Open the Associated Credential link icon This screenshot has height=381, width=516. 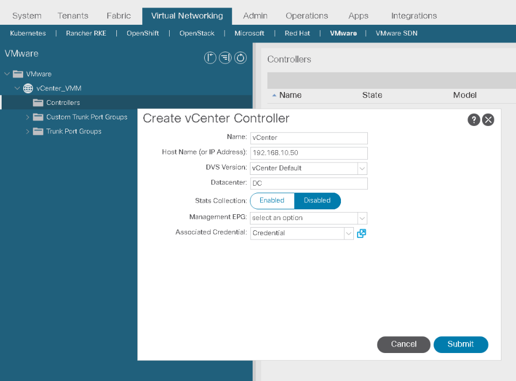[361, 234]
